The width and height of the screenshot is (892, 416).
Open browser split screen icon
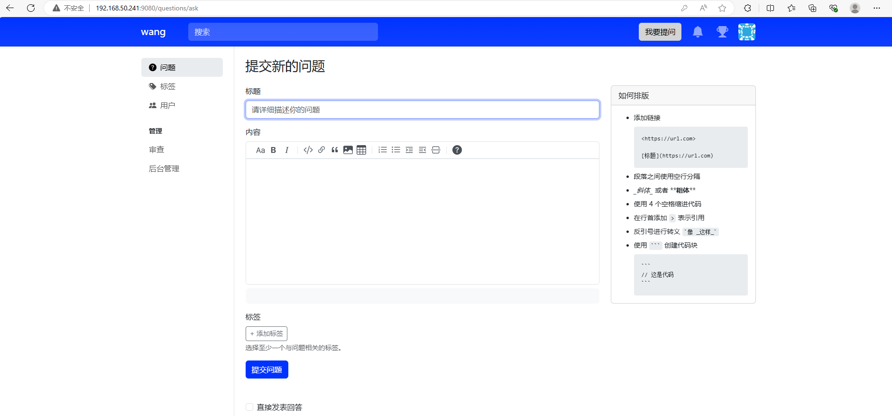pos(770,8)
